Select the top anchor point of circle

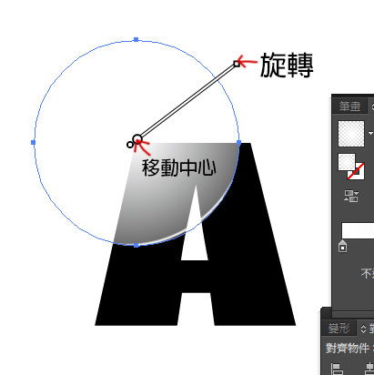click(136, 39)
